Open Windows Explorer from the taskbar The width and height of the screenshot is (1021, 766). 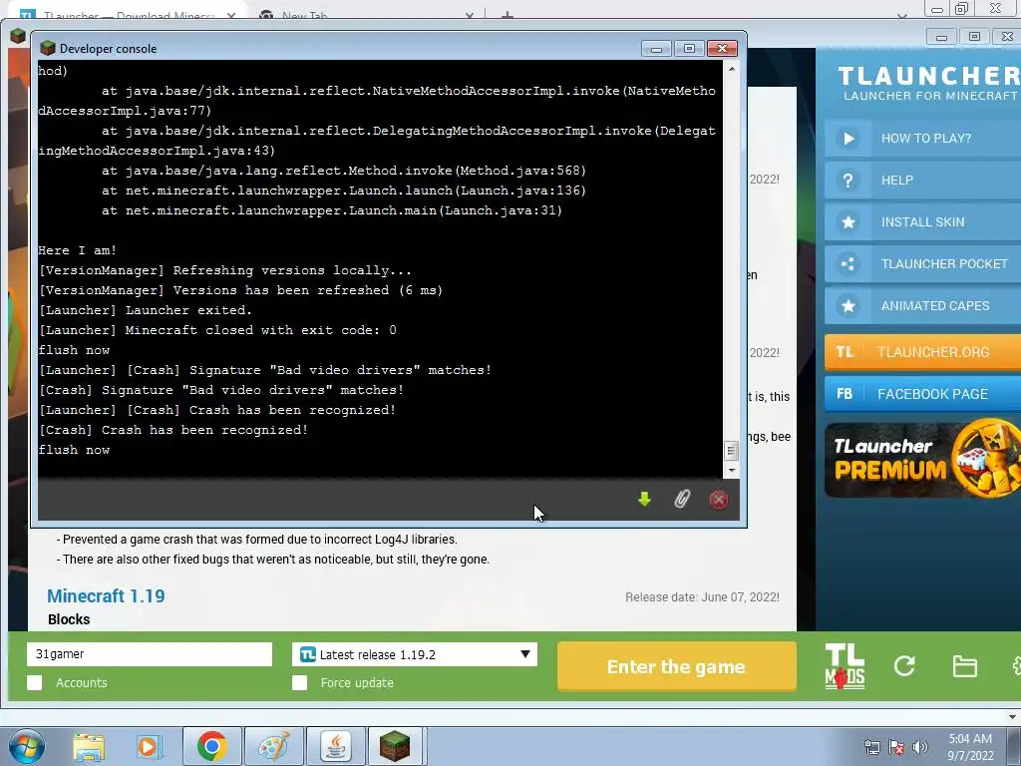[x=89, y=746]
